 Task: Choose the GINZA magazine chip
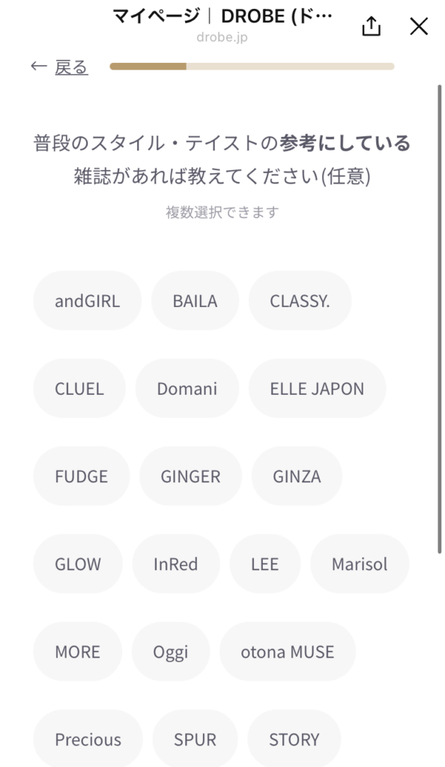pyautogui.click(x=297, y=476)
